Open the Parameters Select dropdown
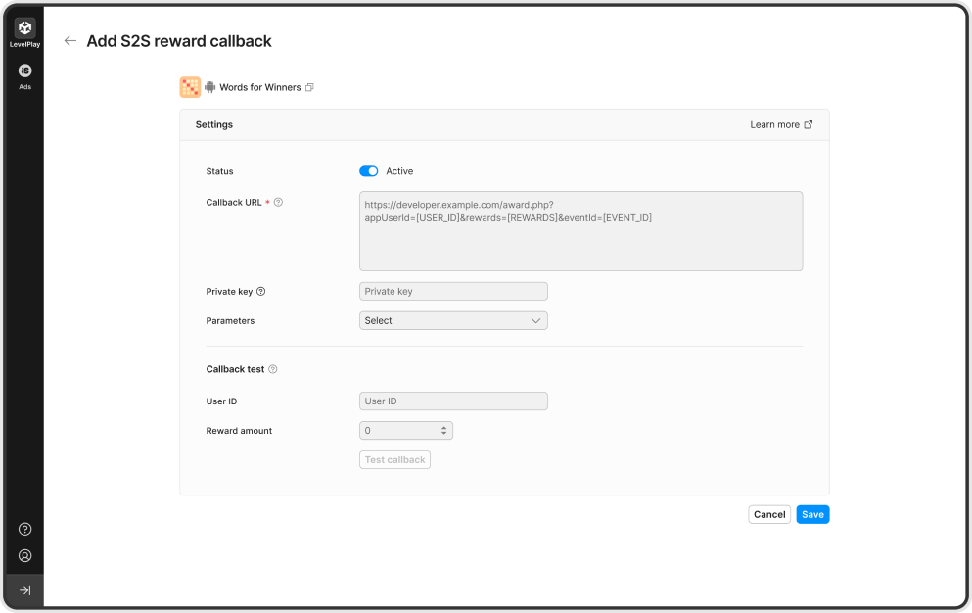 coord(453,321)
